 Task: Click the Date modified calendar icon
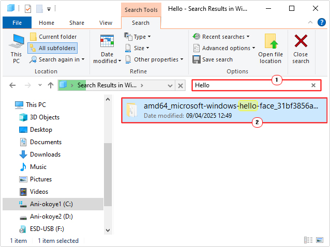point(107,41)
